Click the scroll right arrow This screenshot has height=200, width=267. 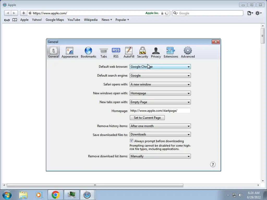(x=258, y=185)
